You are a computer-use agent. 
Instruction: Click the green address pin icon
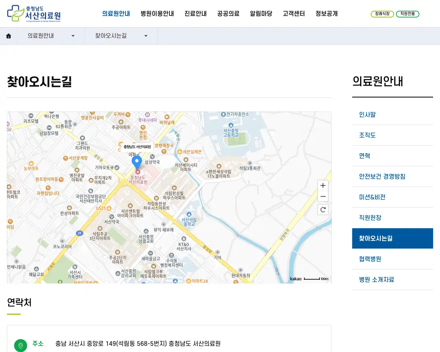[x=21, y=345]
